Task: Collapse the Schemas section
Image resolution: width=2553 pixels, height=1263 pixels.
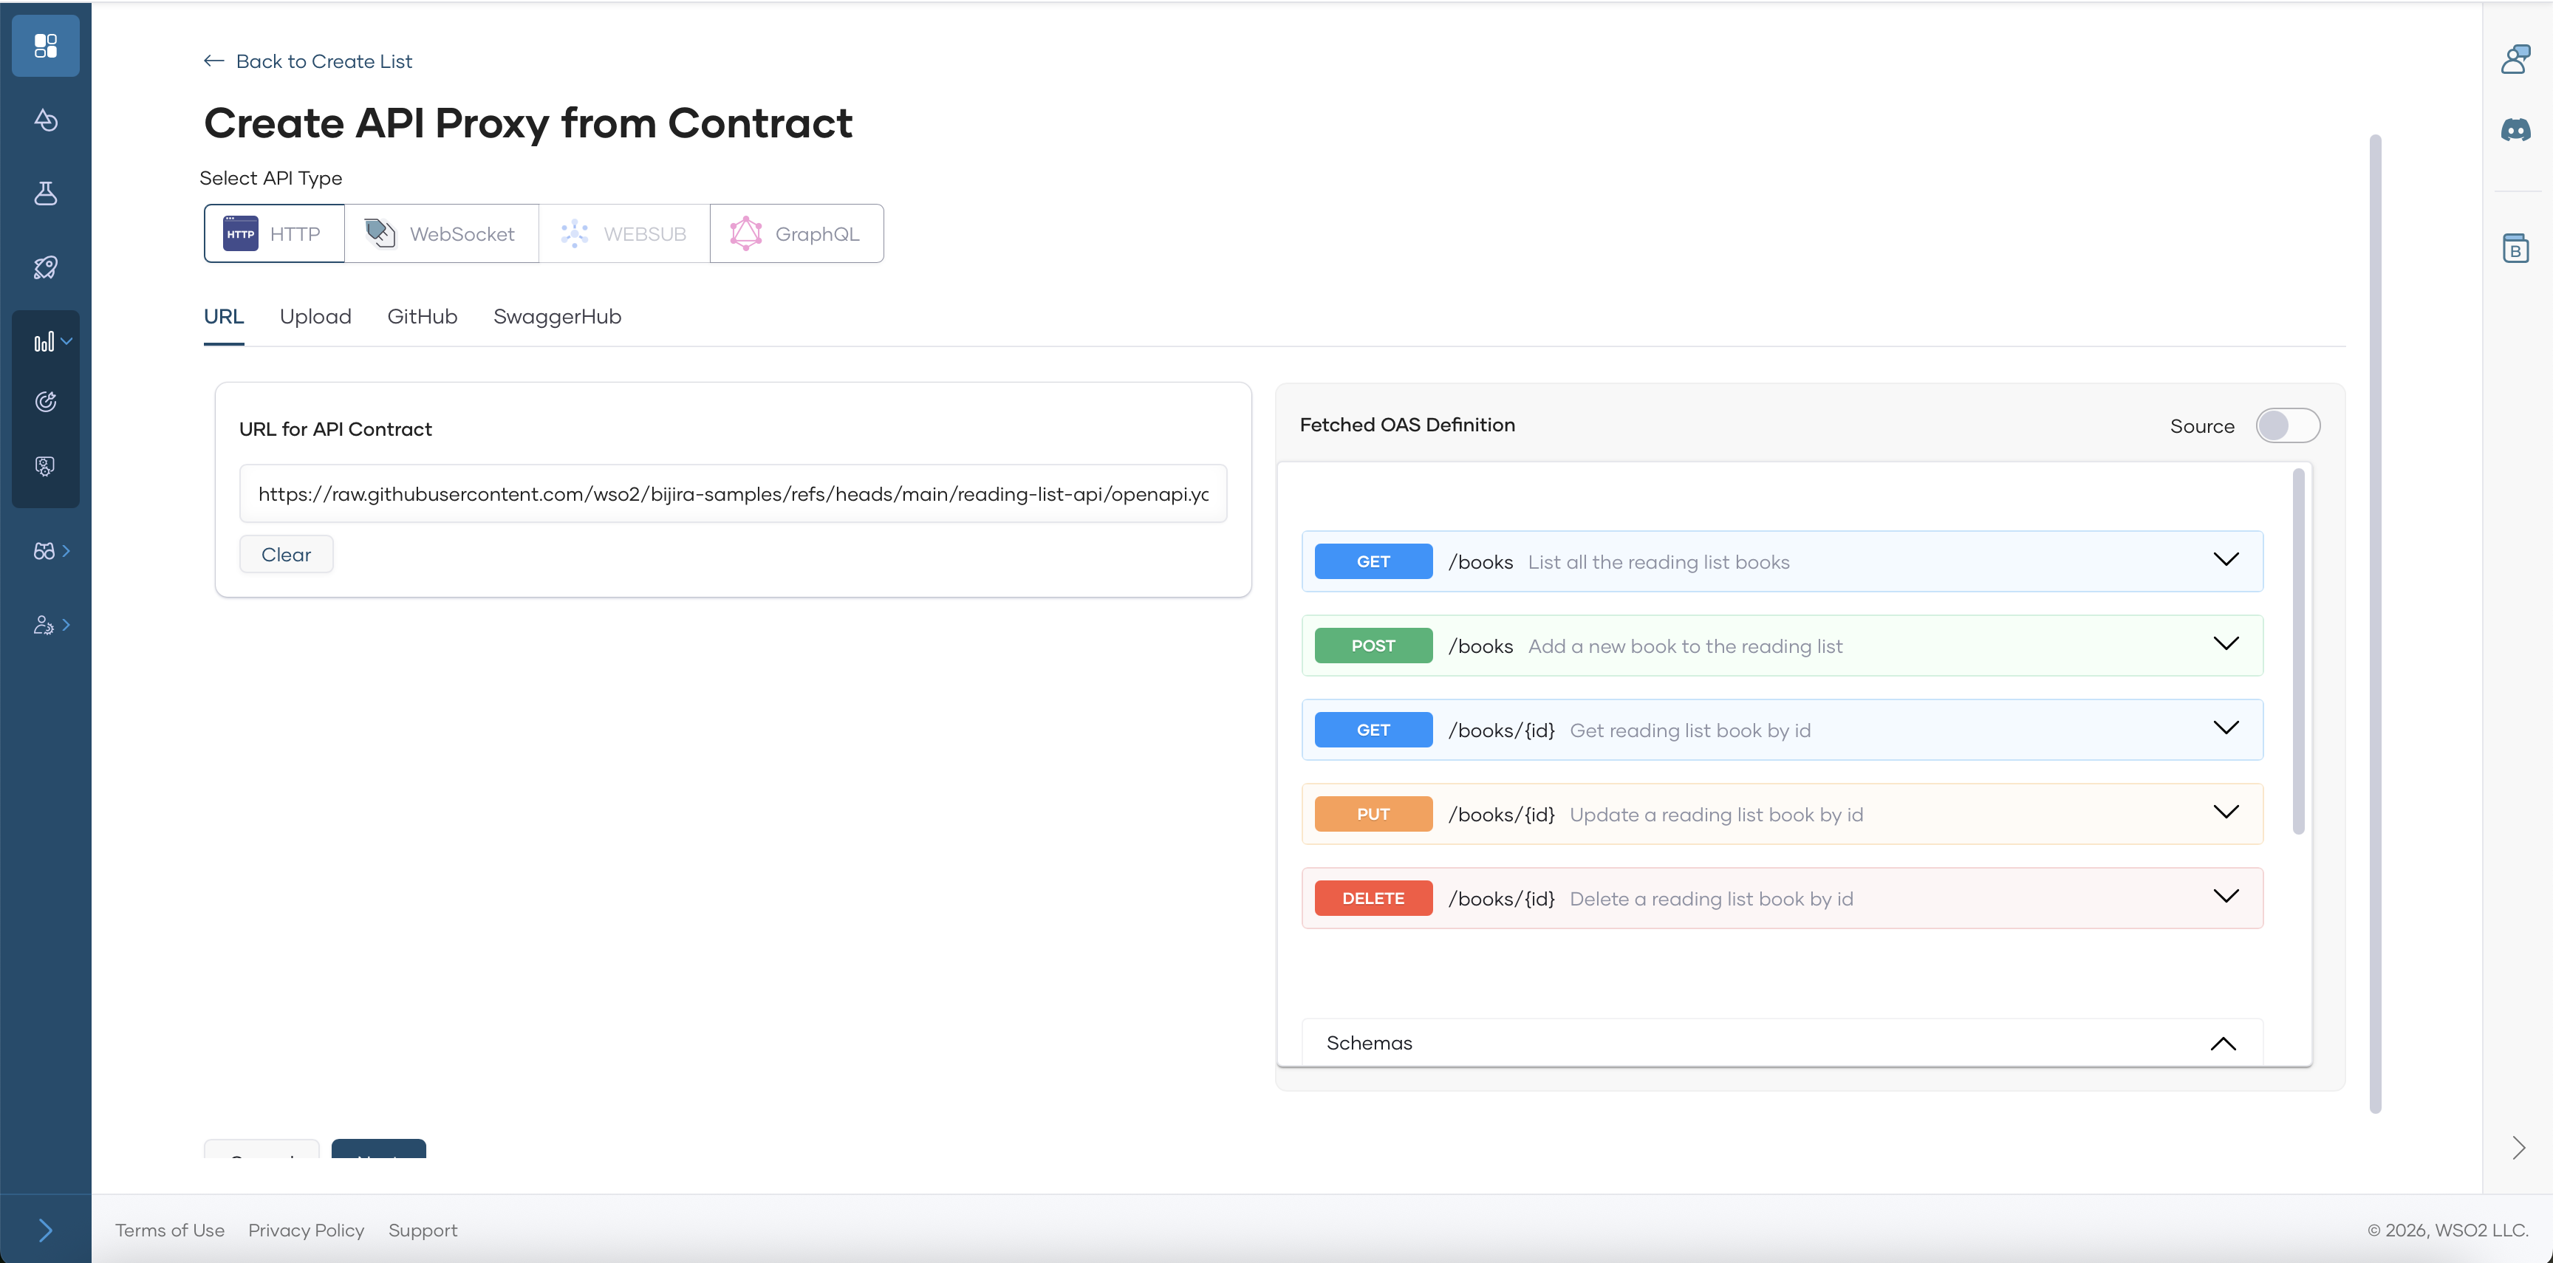Action: click(x=2222, y=1043)
